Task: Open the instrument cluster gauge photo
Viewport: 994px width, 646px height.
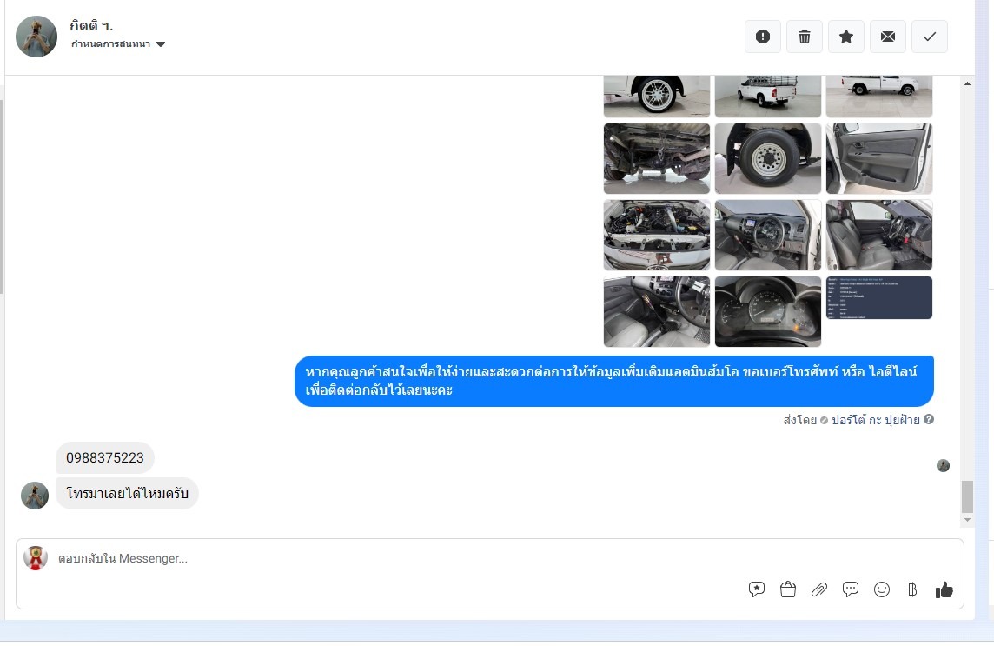Action: [x=768, y=311]
